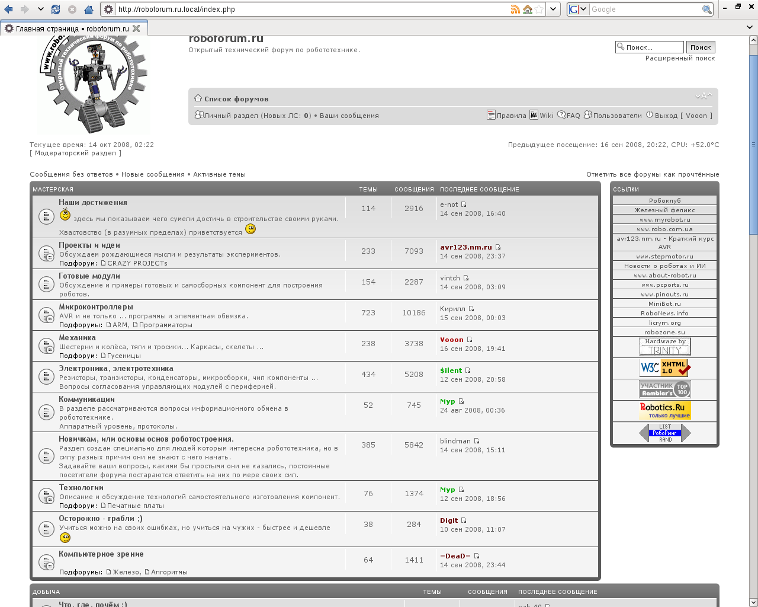The width and height of the screenshot is (758, 607).
Task: Open the back/forward history dropdown arrow
Action: coord(40,9)
